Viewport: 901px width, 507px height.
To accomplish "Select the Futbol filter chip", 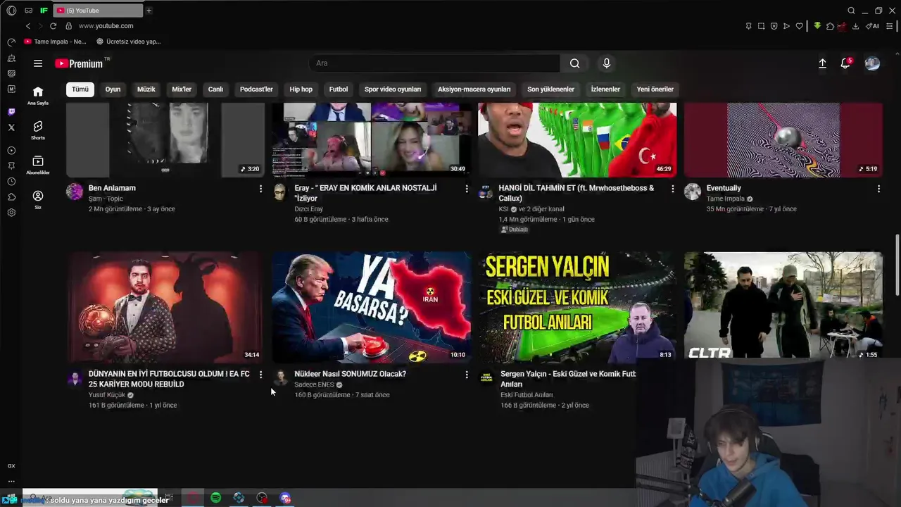I will click(339, 89).
